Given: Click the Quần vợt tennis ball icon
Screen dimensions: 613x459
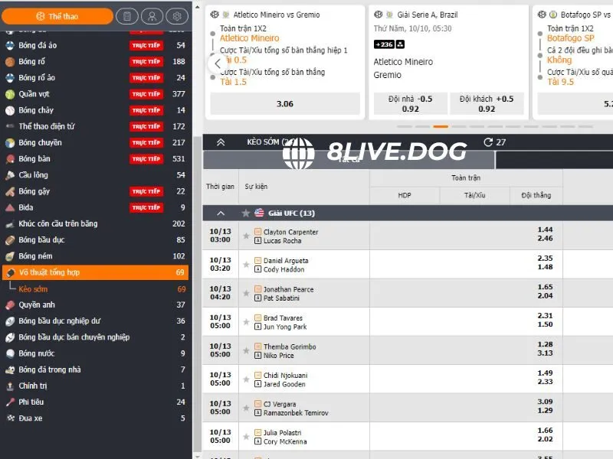Looking at the screenshot, I should point(10,94).
